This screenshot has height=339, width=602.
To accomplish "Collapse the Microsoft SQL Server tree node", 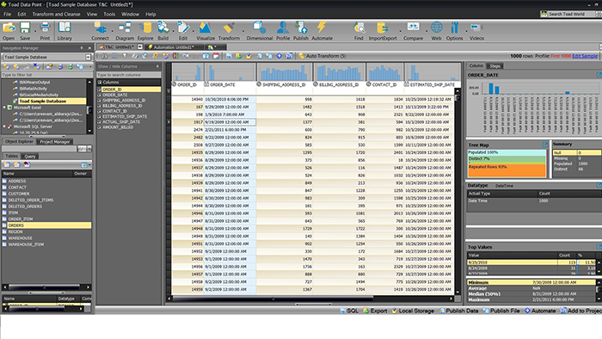I will point(4,126).
